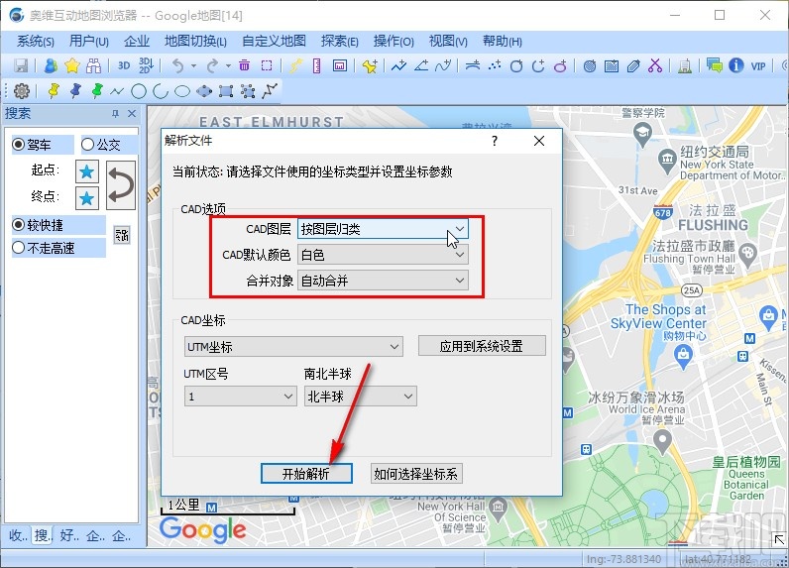The width and height of the screenshot is (789, 568).
Task: Click the 起点 star picker button
Action: pos(86,171)
